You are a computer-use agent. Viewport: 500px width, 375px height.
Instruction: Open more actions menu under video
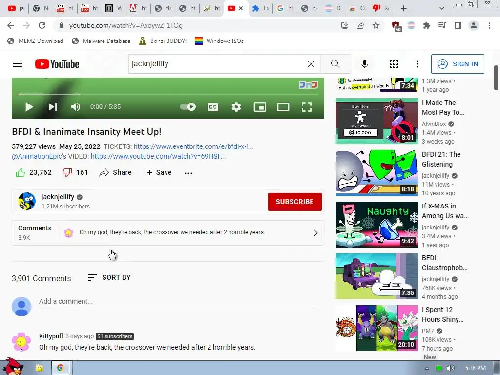188,173
